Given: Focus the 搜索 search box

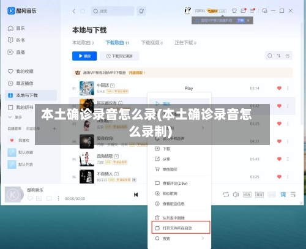Looking at the screenshot, I should [x=113, y=11].
